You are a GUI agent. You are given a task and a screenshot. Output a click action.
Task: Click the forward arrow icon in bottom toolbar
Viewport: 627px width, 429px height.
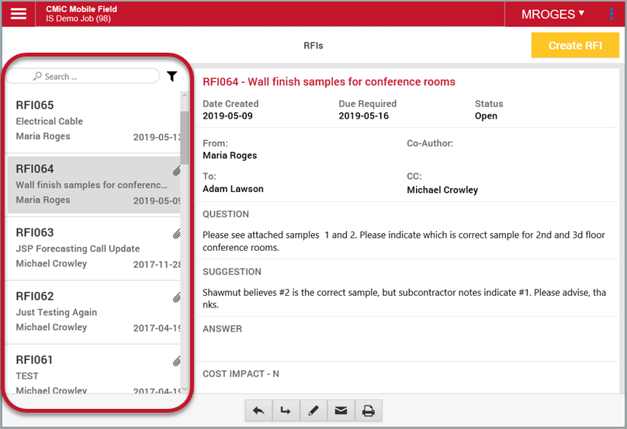[x=286, y=411]
